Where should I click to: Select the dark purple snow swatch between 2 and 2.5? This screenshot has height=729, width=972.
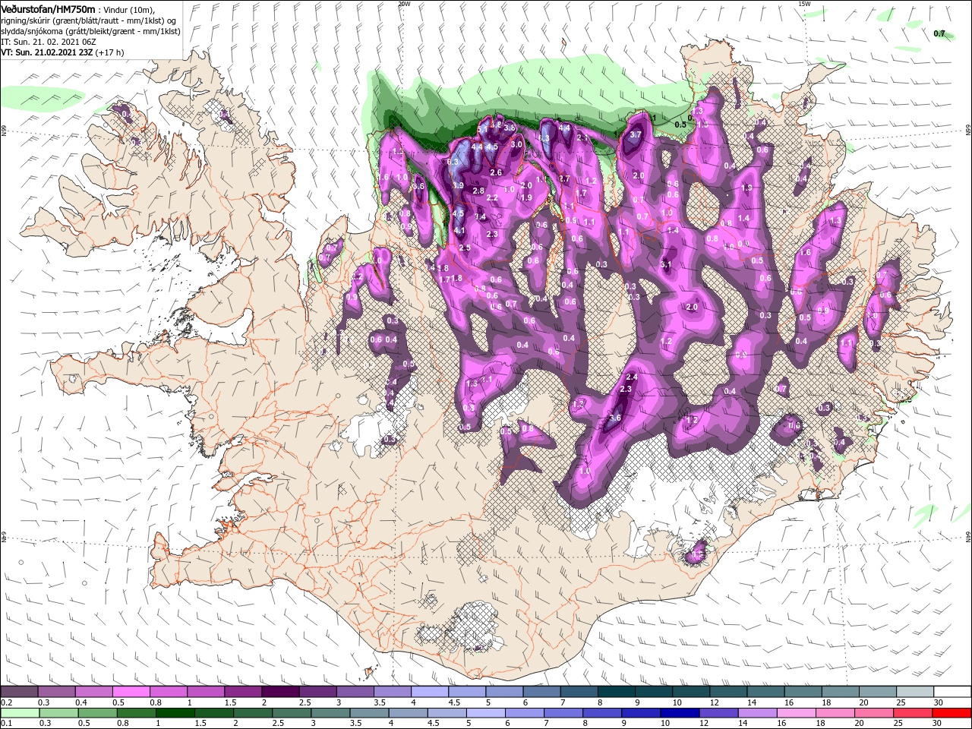coord(280,692)
